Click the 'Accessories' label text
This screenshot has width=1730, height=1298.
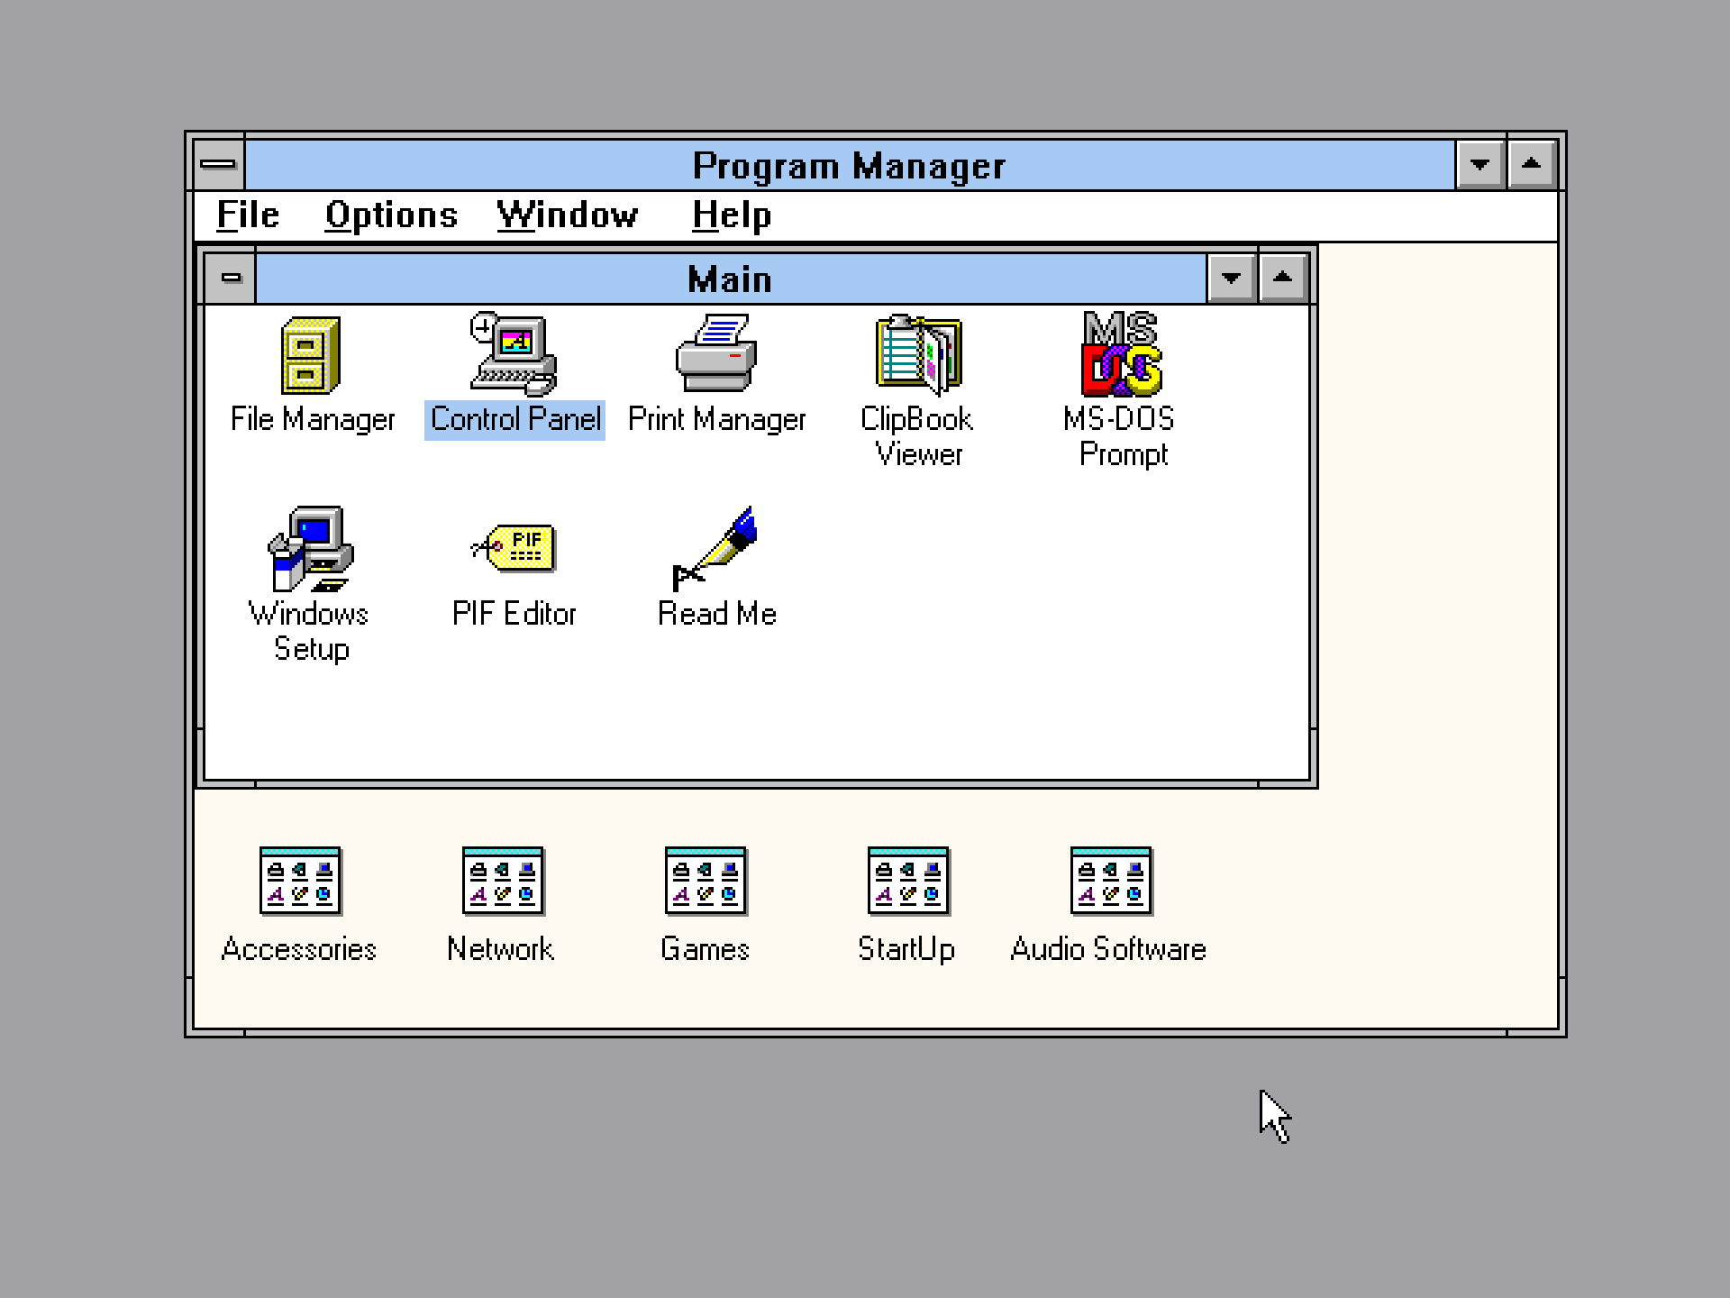pyautogui.click(x=298, y=949)
